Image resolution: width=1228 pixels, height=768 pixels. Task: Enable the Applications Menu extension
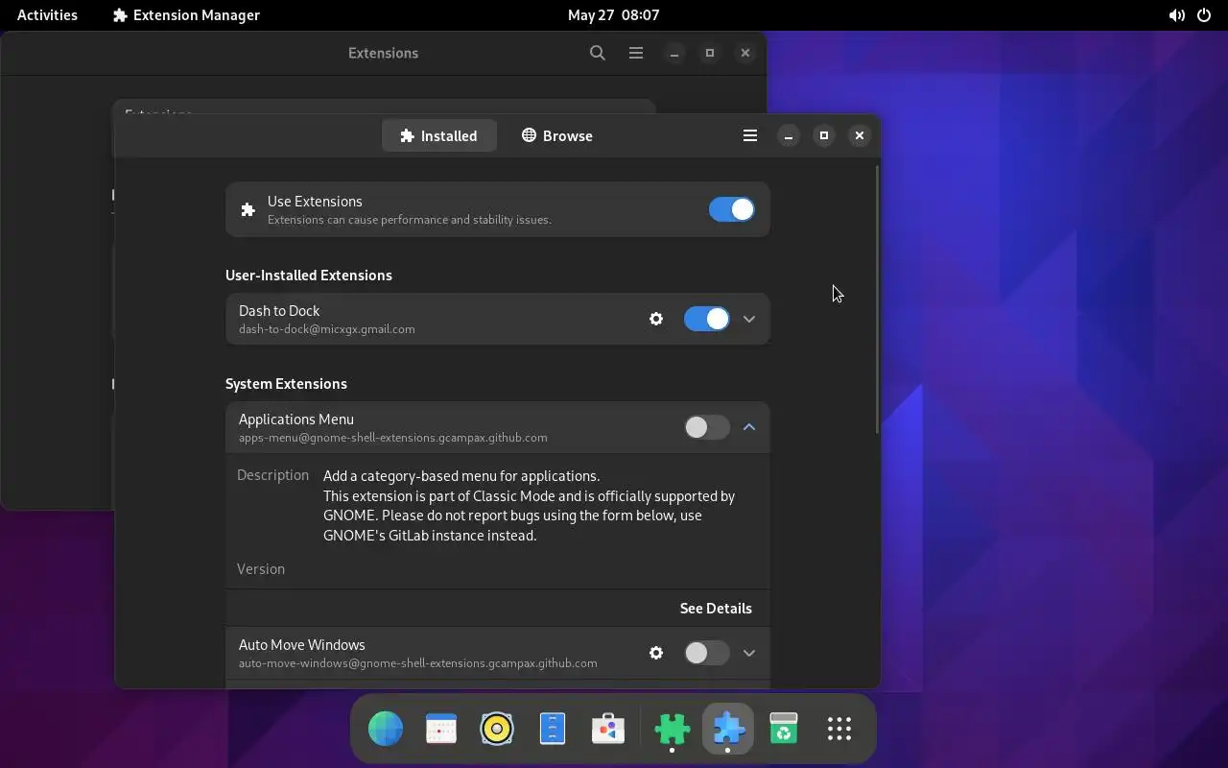pyautogui.click(x=706, y=427)
